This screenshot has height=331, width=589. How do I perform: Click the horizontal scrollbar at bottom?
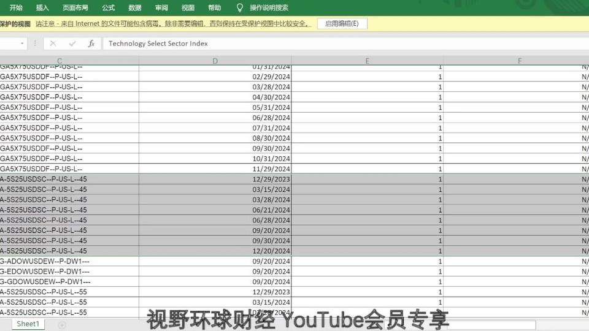pos(491,325)
